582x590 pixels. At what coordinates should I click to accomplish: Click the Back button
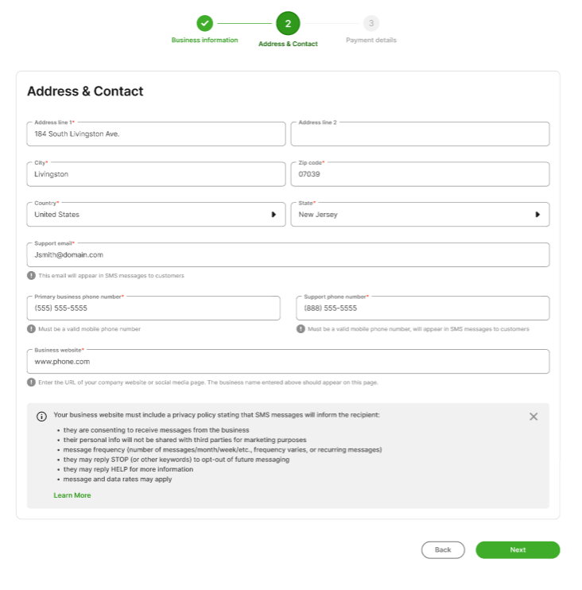coord(443,549)
